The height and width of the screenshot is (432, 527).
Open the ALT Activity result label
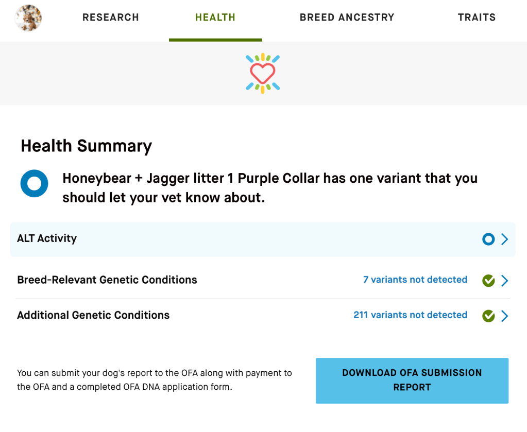coord(47,238)
